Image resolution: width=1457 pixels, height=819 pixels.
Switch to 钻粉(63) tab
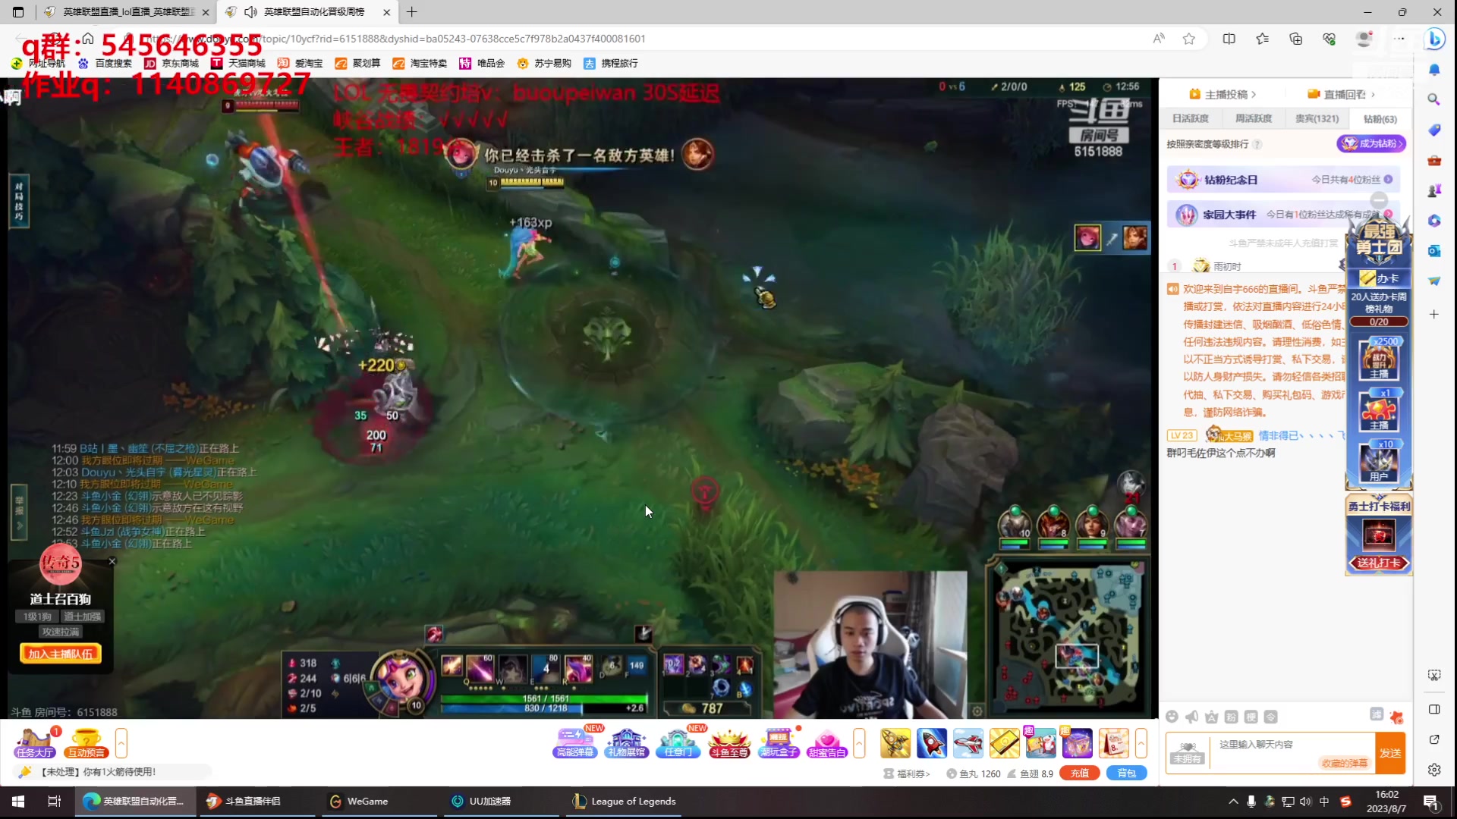click(1380, 118)
